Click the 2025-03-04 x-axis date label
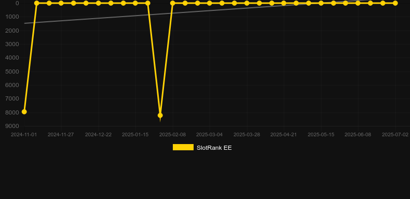Screen dimensions: 410x199 210,135
